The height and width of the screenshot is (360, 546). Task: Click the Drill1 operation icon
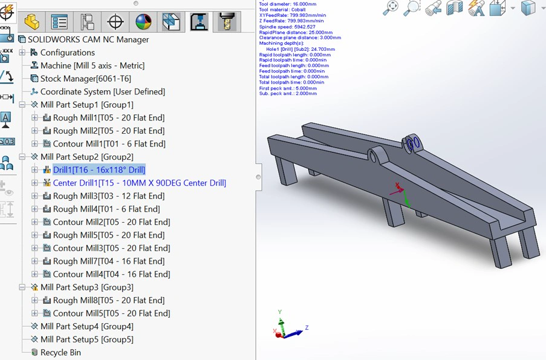[47, 170]
